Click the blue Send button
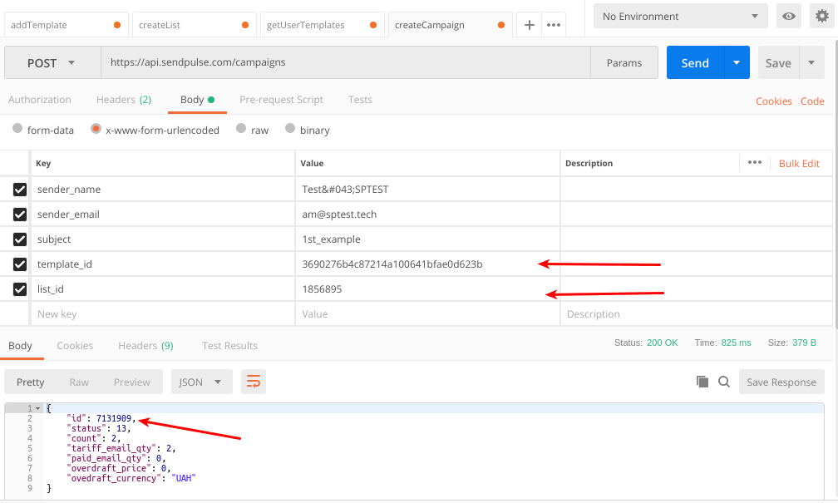The image size is (838, 503). pyautogui.click(x=695, y=63)
